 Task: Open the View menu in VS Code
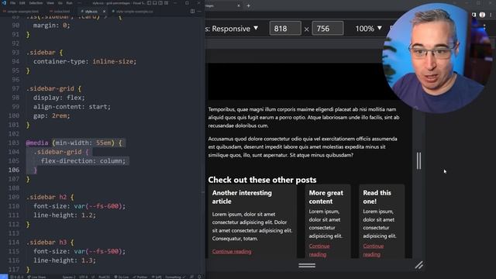pyautogui.click(x=50, y=3)
